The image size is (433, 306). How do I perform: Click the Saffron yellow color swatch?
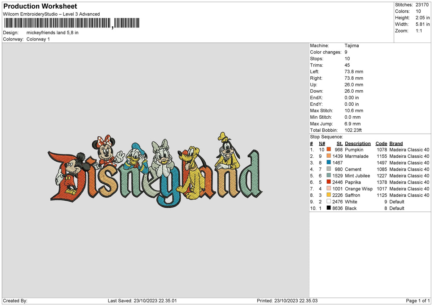(329, 195)
